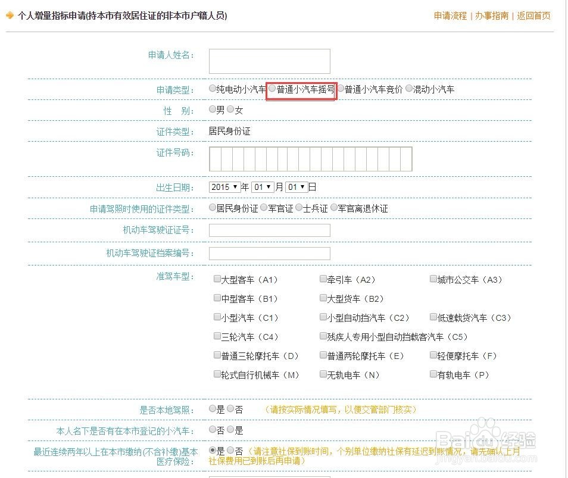568x478 pixels.
Task: Select the 普通小汽车摇号 application type
Action: (x=272, y=88)
